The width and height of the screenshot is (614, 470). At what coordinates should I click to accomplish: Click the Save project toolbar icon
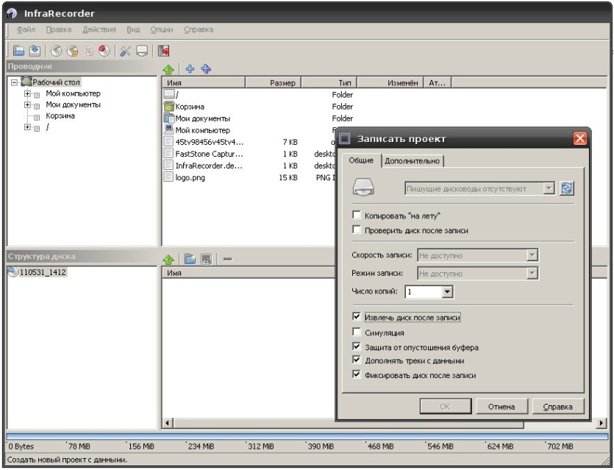coord(35,51)
